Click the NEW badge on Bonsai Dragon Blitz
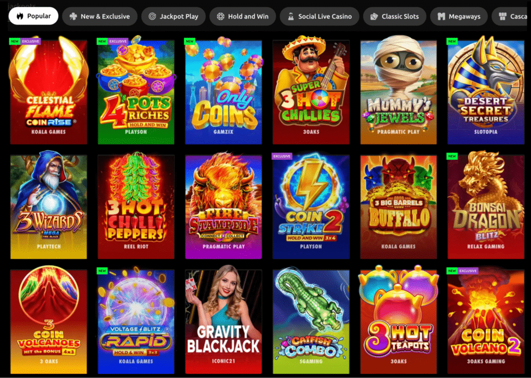This screenshot has height=378, width=531. (x=452, y=156)
